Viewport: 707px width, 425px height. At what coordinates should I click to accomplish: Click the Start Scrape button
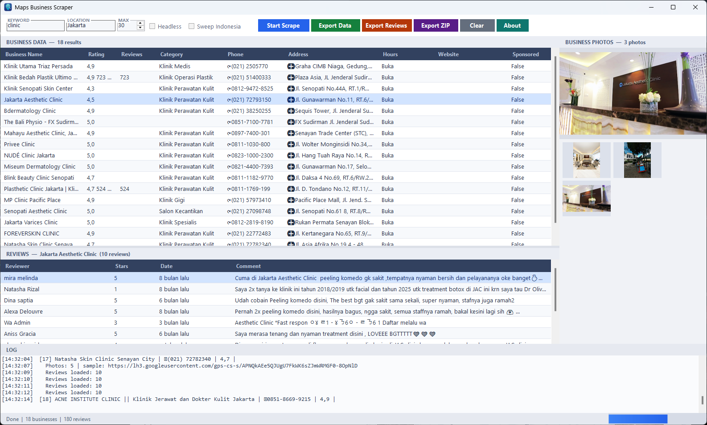[284, 25]
